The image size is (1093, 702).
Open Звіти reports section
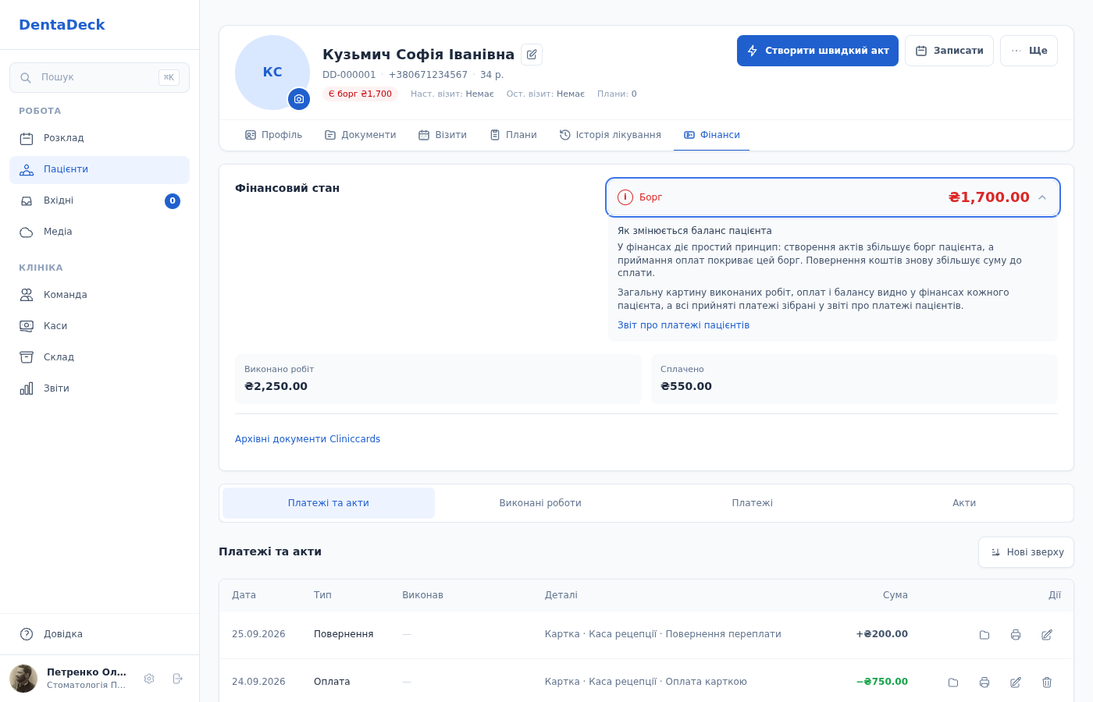click(99, 388)
